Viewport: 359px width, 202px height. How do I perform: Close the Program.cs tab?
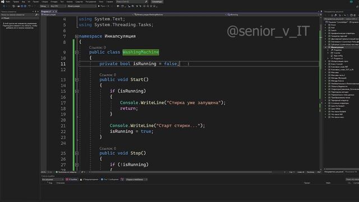(x=56, y=11)
